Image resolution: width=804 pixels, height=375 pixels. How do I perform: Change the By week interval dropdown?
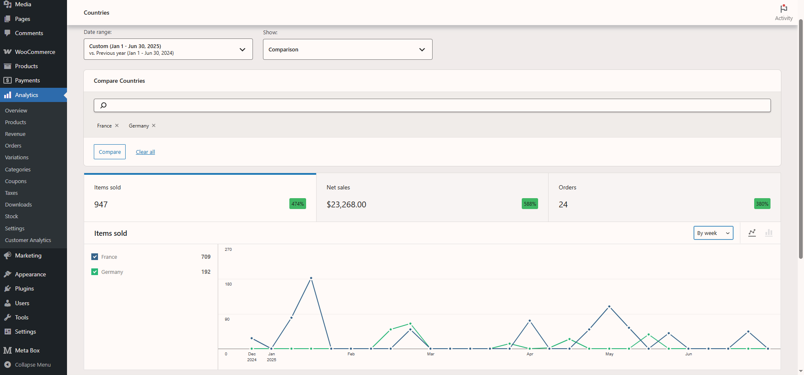713,233
